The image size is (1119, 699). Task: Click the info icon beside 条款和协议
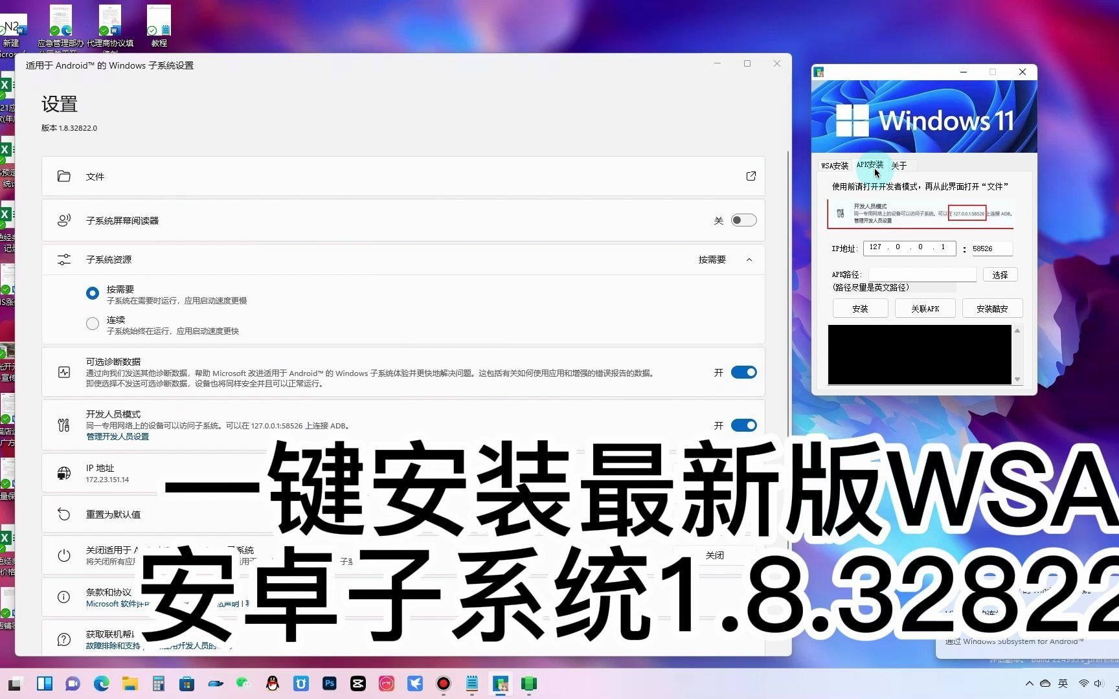(63, 597)
